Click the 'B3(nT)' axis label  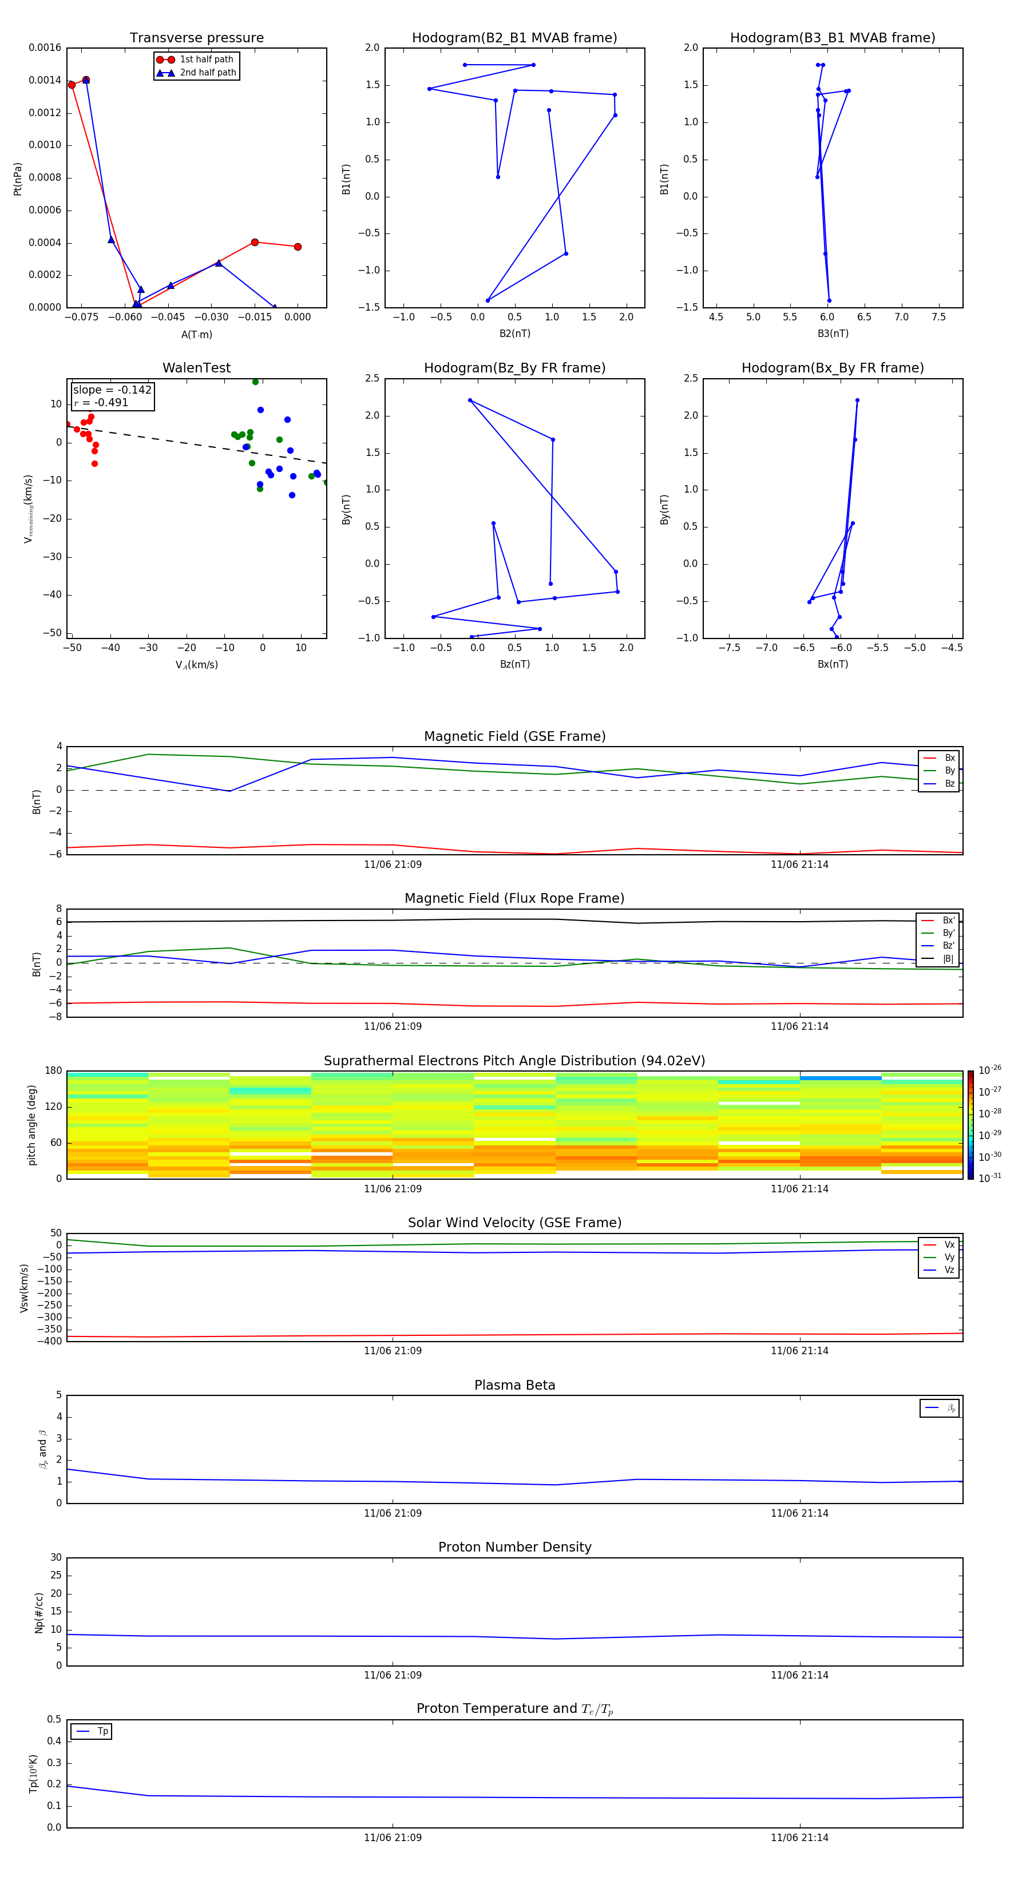[833, 334]
